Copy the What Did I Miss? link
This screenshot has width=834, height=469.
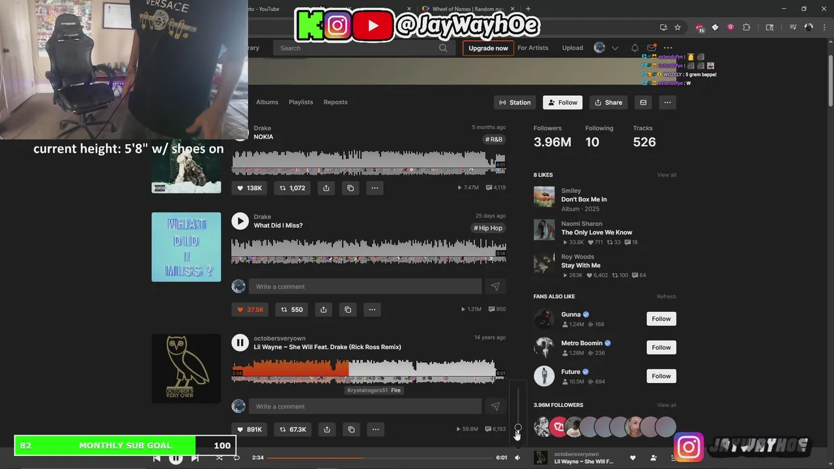348,309
